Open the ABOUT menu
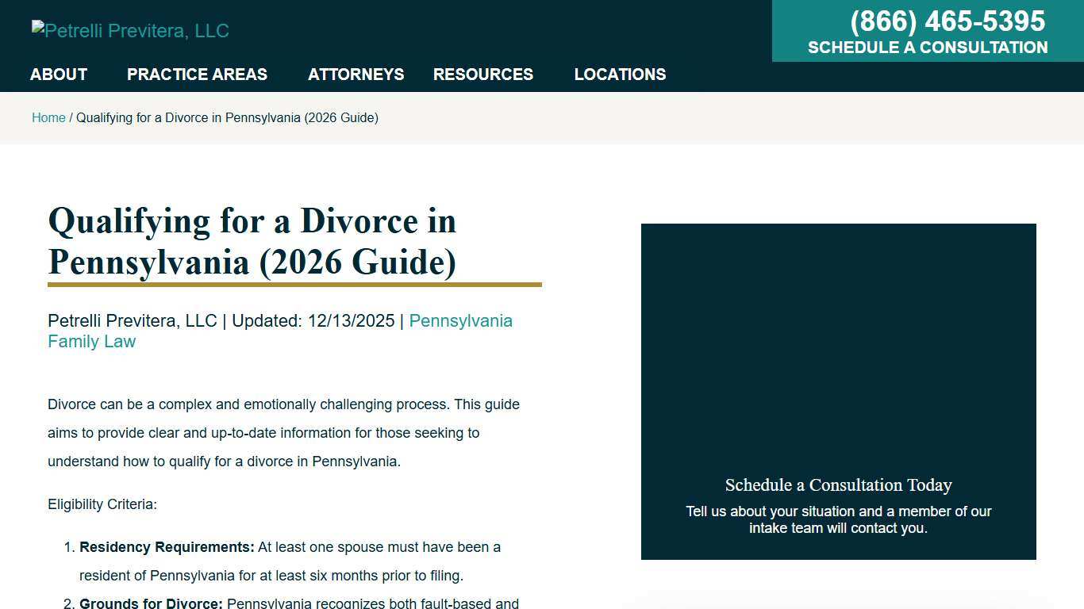 pos(58,74)
